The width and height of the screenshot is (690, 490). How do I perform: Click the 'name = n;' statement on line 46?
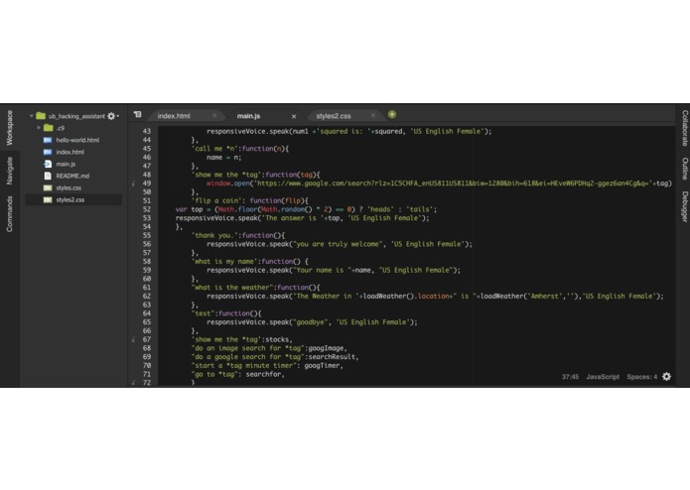coord(224,158)
